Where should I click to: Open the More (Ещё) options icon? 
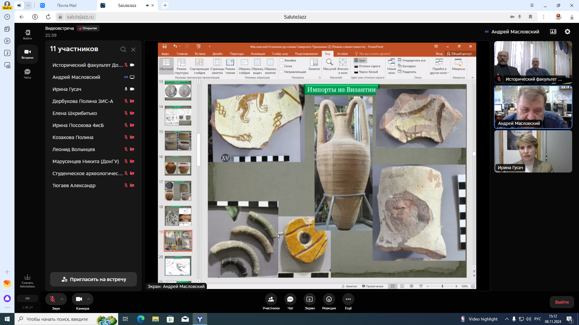tap(348, 299)
